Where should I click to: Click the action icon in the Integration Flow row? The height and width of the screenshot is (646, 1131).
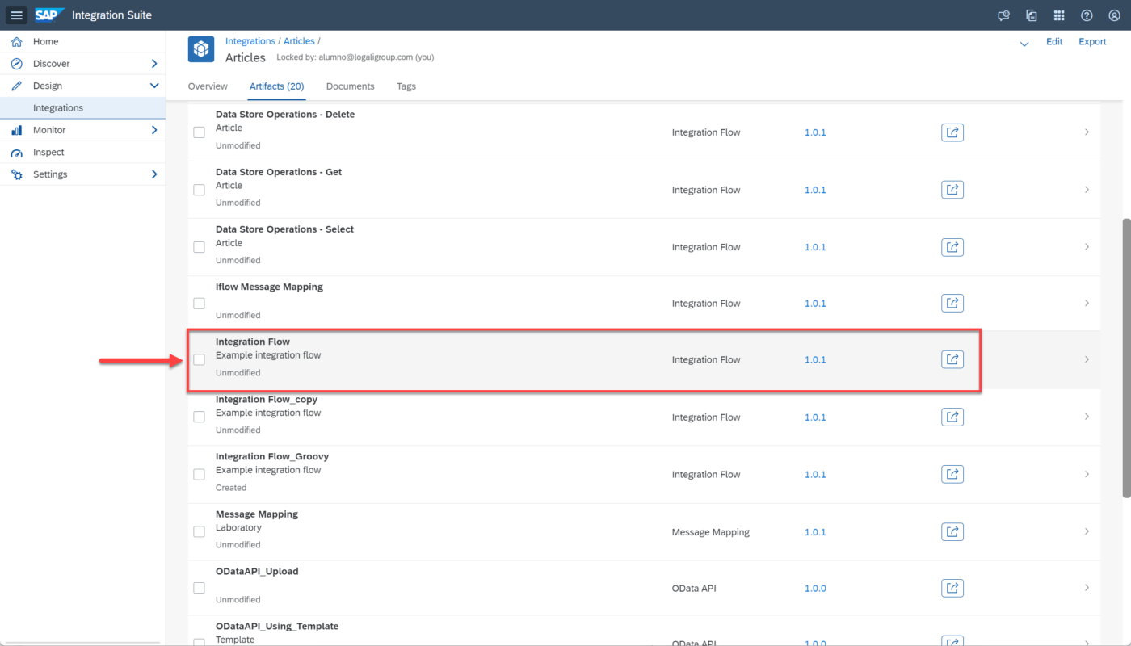[x=952, y=359]
